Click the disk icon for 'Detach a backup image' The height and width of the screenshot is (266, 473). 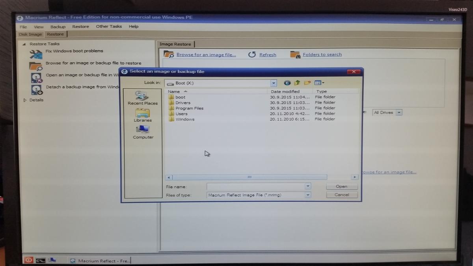tap(37, 90)
